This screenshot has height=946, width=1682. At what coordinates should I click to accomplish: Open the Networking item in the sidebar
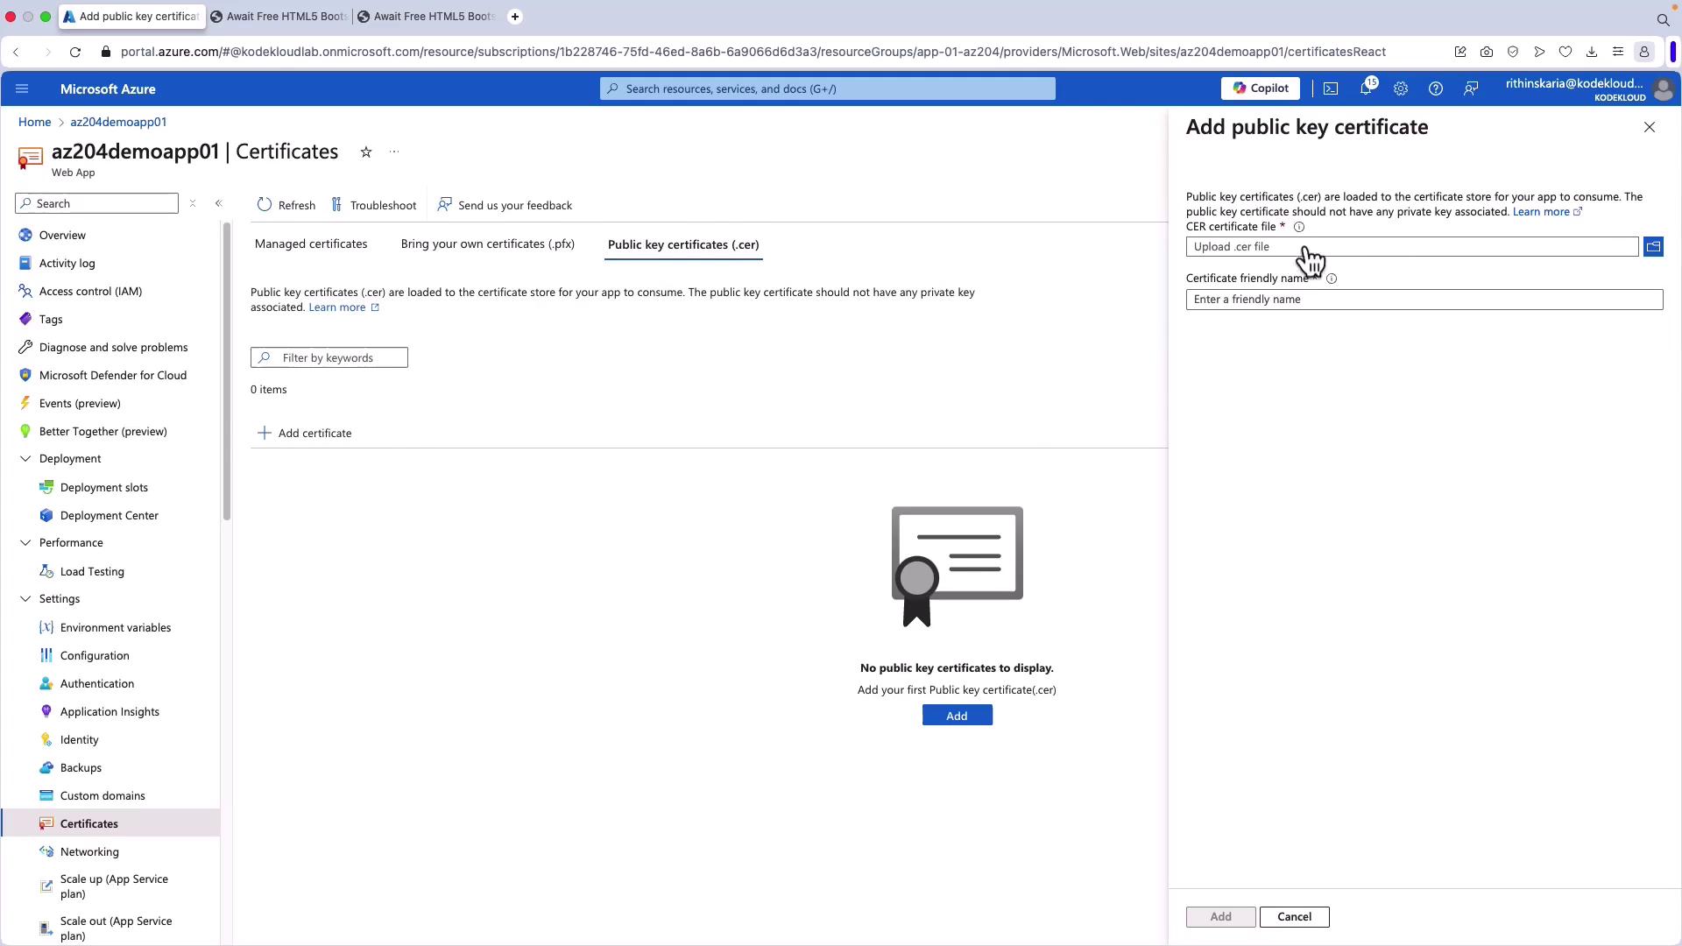(89, 852)
